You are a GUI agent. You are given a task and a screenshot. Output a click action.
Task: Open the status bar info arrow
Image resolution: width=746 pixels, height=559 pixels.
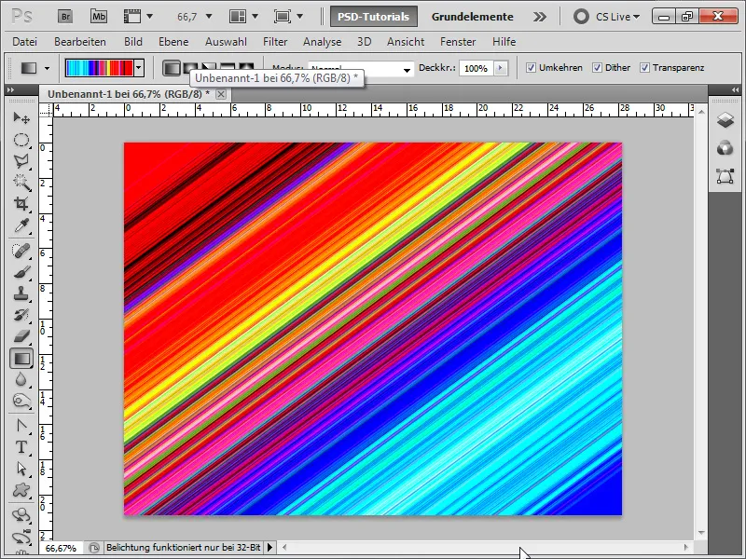tap(269, 548)
